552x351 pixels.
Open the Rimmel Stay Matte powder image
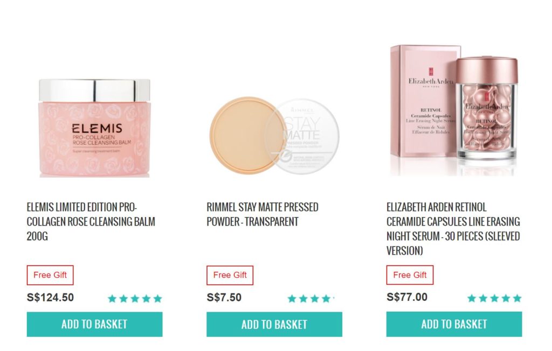click(x=274, y=136)
